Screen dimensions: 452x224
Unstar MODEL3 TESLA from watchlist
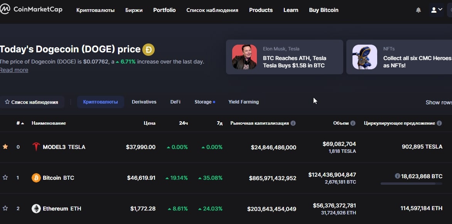pos(5,147)
